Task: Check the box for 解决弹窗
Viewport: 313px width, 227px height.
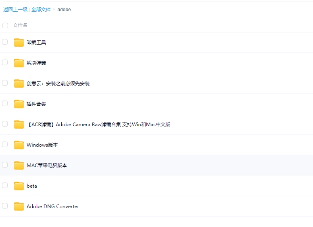Action: [x=5, y=62]
